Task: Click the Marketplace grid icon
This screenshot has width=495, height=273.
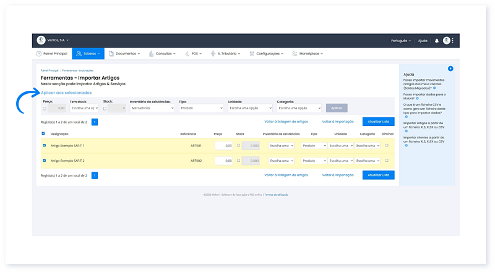Action: click(295, 54)
